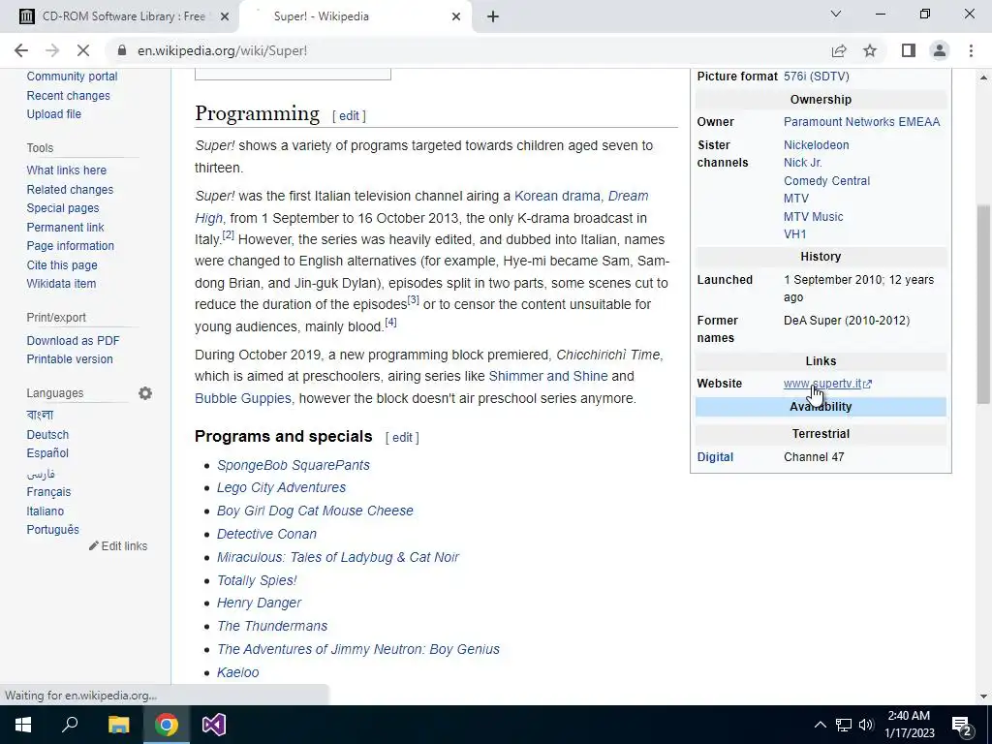
Task: Open the Upload file link
Action: click(x=54, y=114)
